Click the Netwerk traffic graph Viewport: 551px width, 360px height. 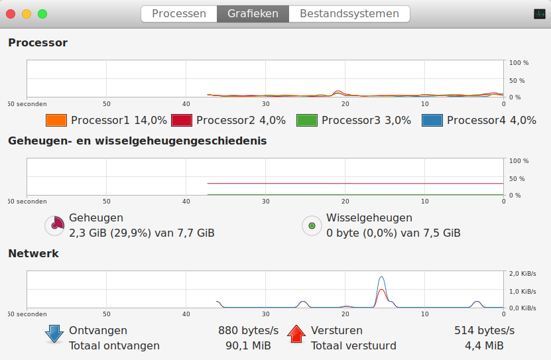[x=265, y=289]
